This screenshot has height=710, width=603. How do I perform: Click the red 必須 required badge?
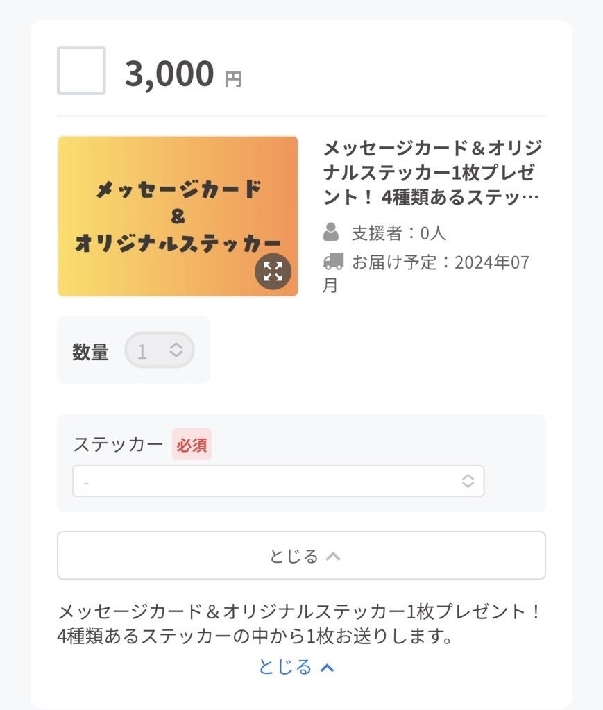[x=192, y=445]
